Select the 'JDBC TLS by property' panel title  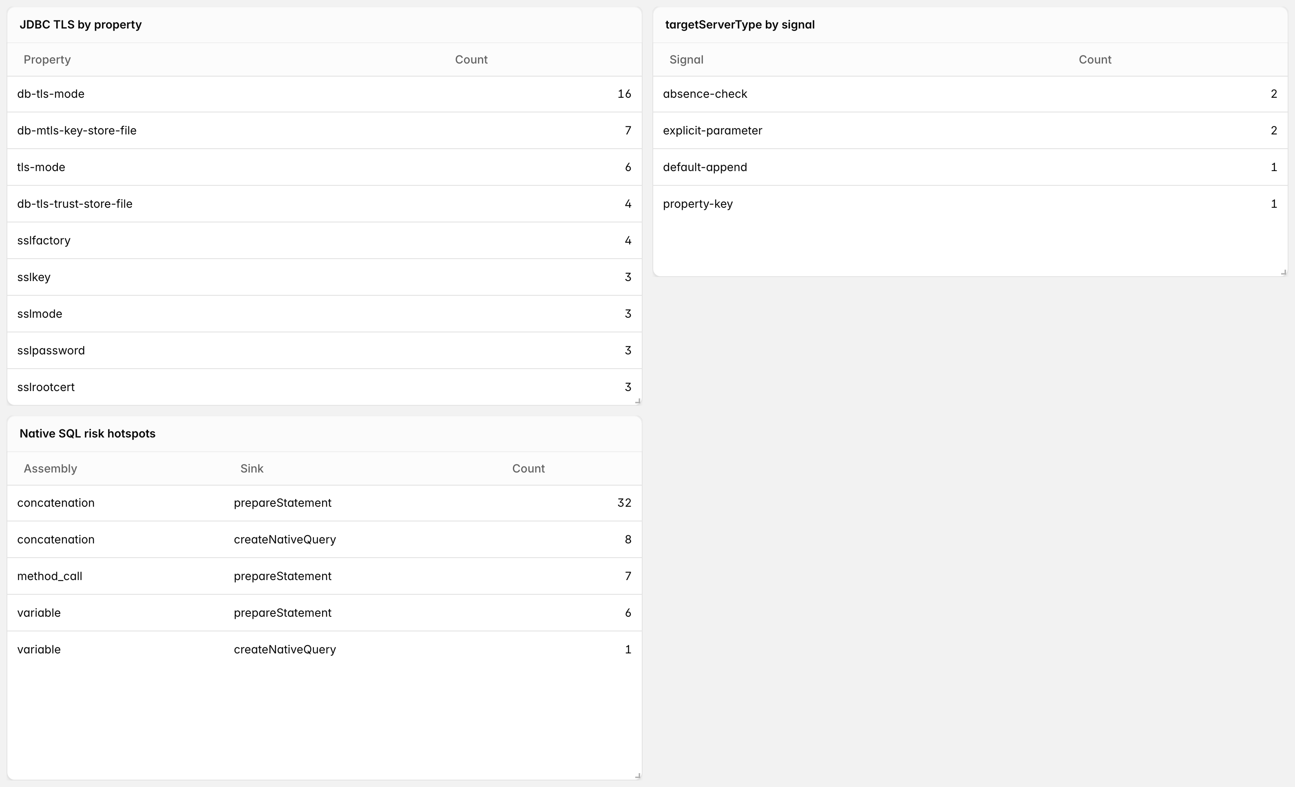[80, 25]
